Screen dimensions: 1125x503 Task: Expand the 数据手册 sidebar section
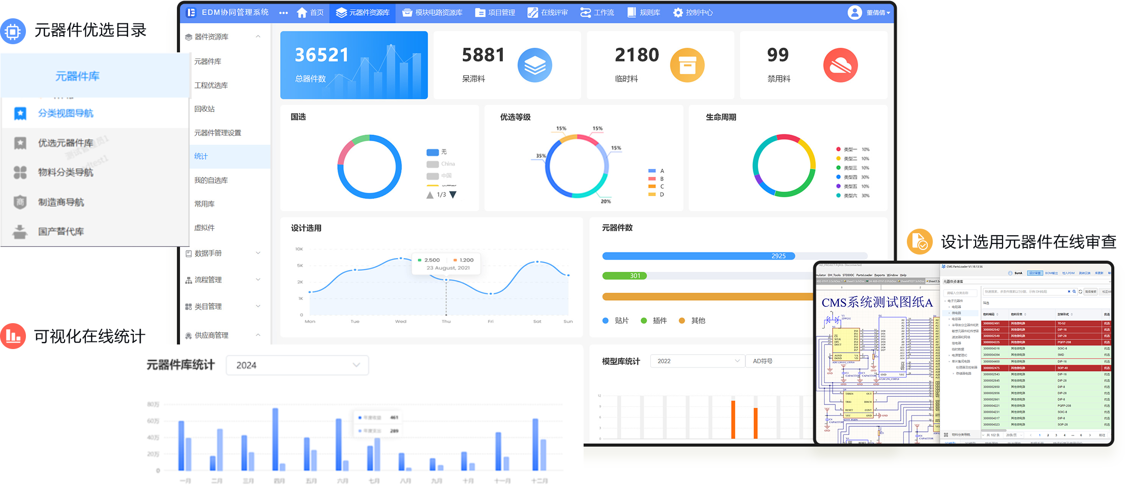224,253
